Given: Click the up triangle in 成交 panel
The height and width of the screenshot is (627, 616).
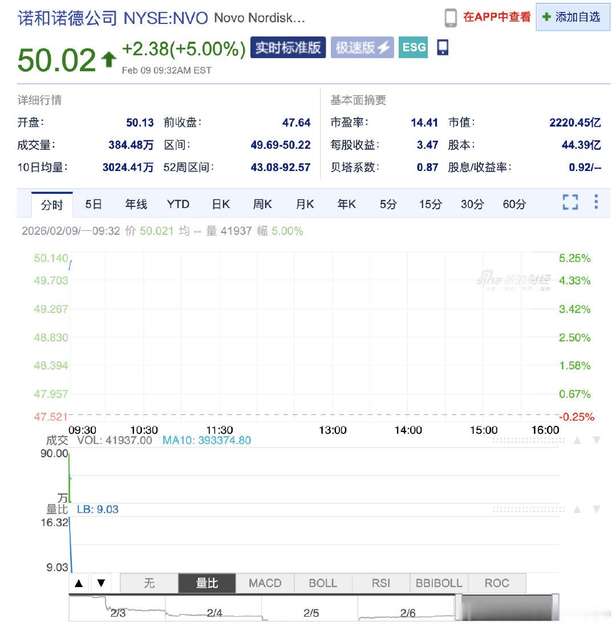Looking at the screenshot, I should [577, 441].
